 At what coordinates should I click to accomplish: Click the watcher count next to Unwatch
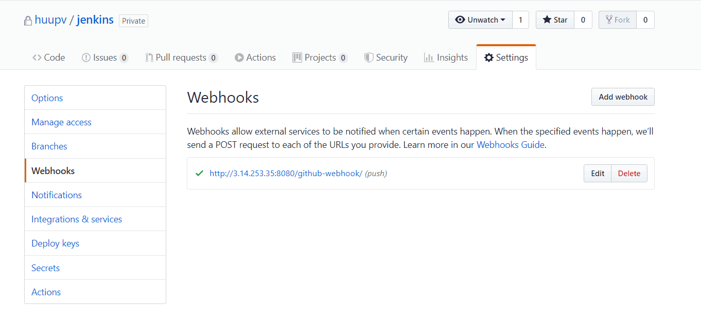coord(520,20)
